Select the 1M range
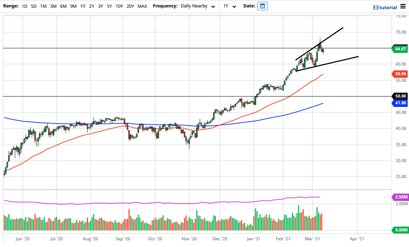 click(x=43, y=6)
